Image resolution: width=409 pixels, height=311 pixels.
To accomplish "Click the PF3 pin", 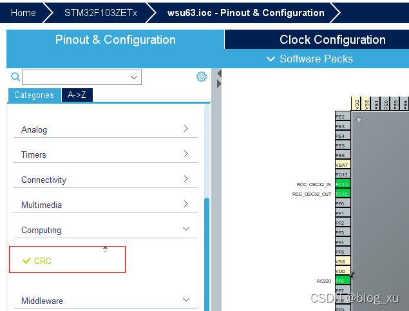I will (343, 232).
